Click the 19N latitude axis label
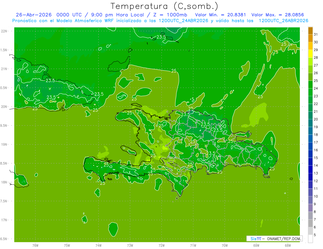Screen dimensions: 323x249 4,145
